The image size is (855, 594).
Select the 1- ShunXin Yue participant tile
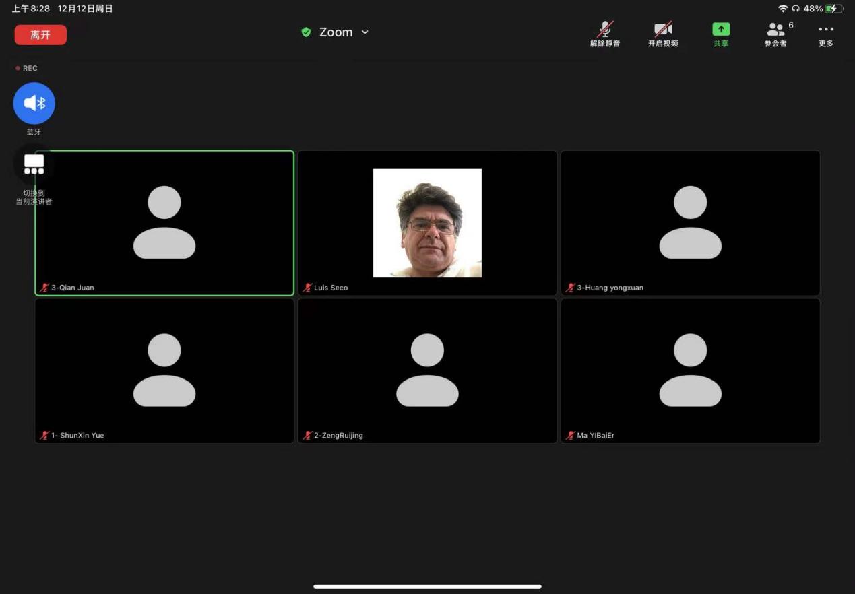pyautogui.click(x=164, y=370)
